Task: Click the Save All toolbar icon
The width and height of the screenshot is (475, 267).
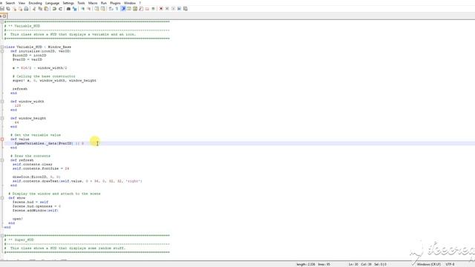Action: click(8, 9)
